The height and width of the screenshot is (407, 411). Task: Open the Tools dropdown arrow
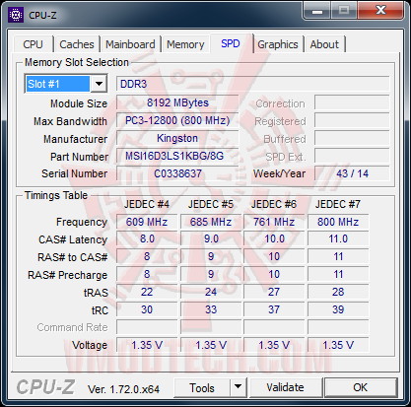click(x=238, y=387)
